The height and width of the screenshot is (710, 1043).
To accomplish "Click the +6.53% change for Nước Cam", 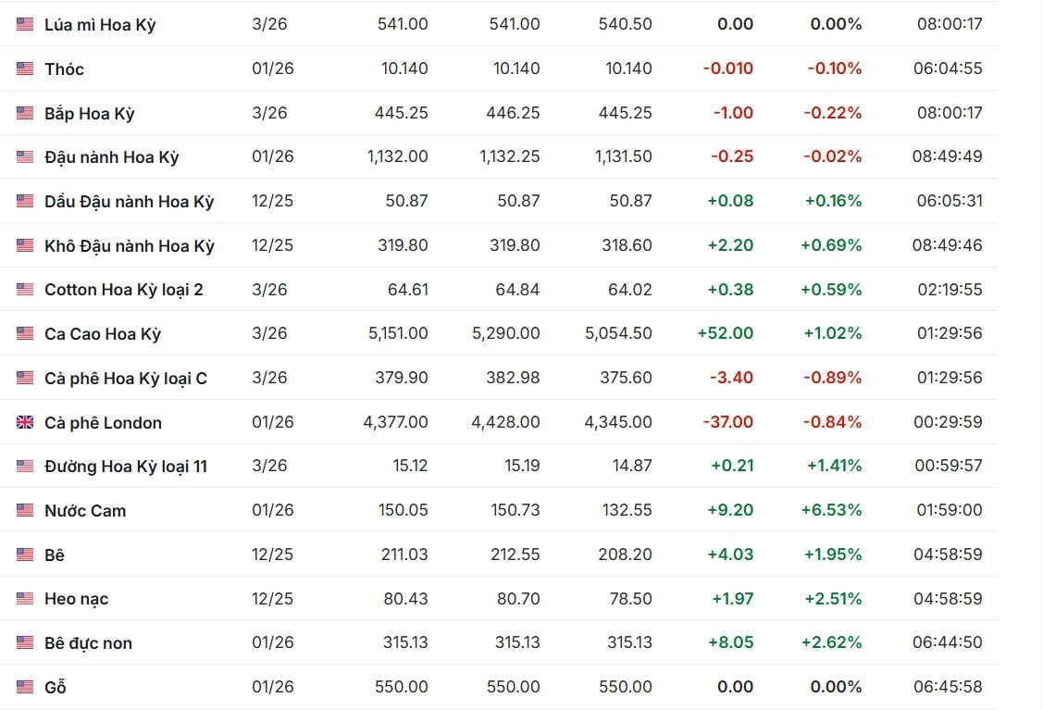I will [x=833, y=510].
